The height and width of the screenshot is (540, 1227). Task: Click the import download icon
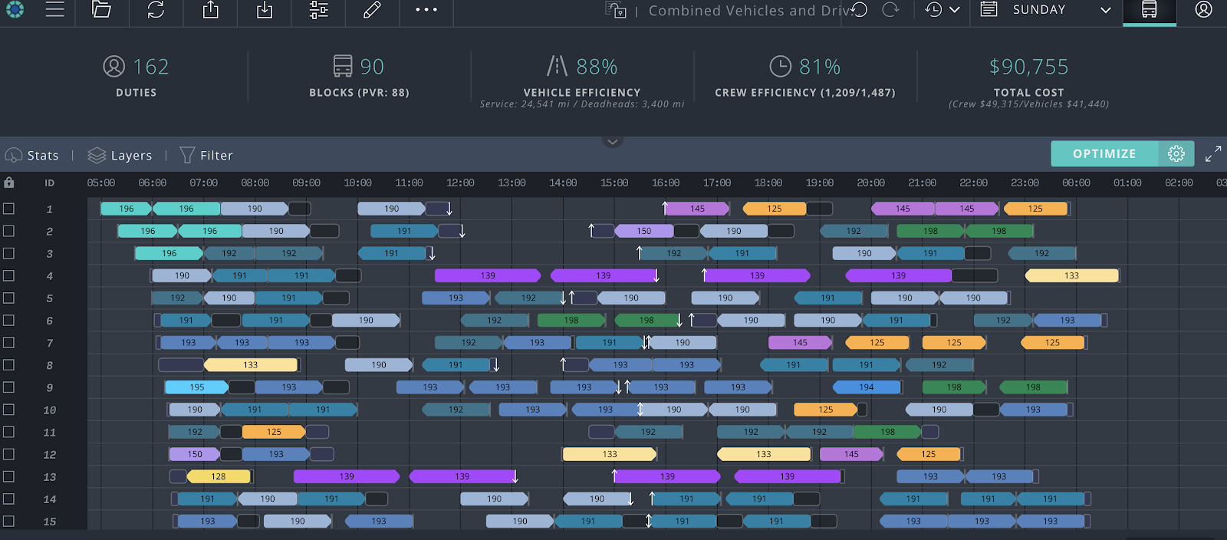[265, 10]
